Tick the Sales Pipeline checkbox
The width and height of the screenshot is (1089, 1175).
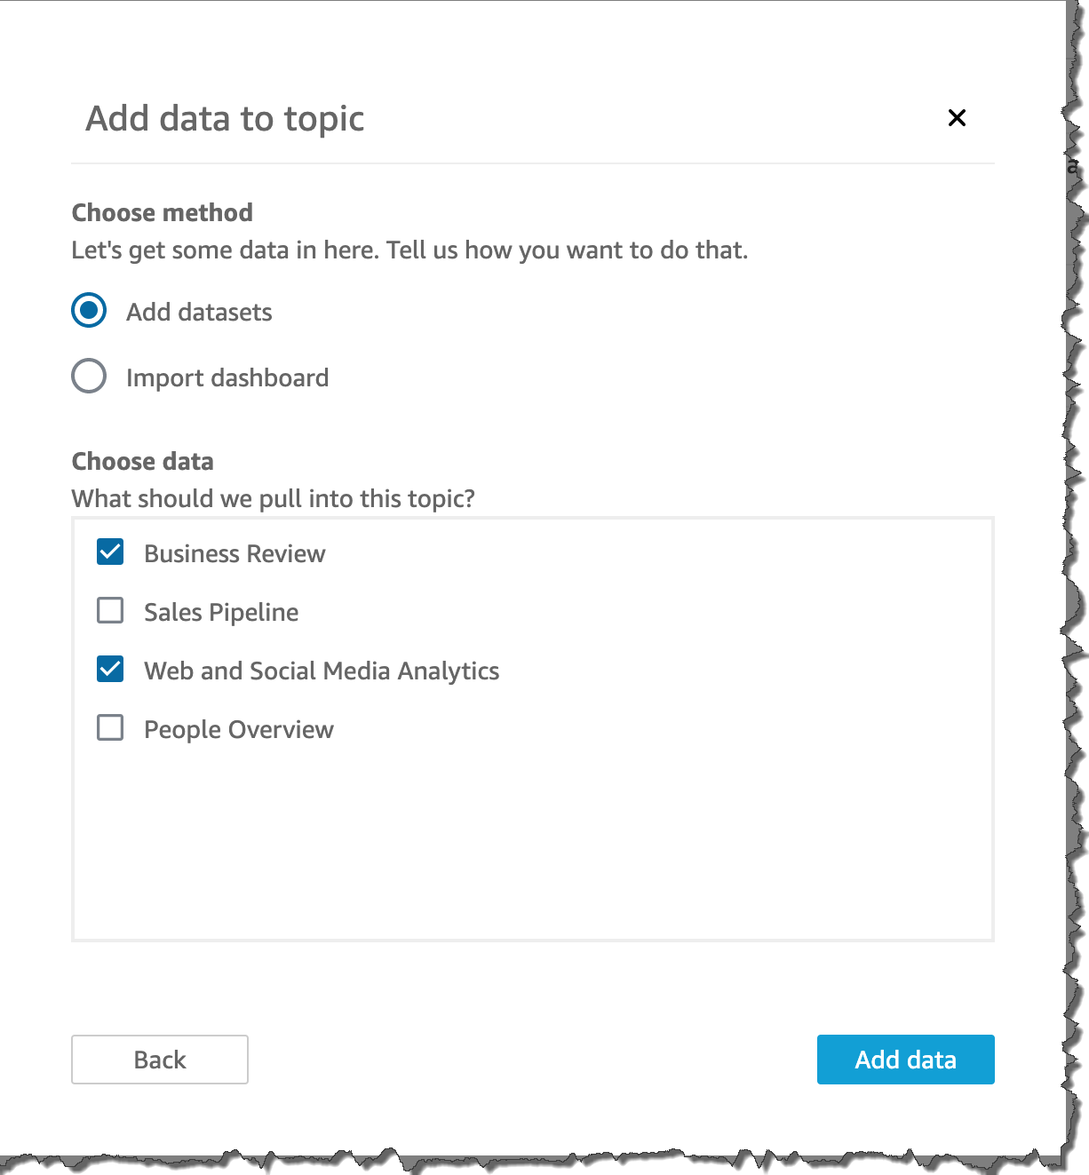click(x=110, y=610)
